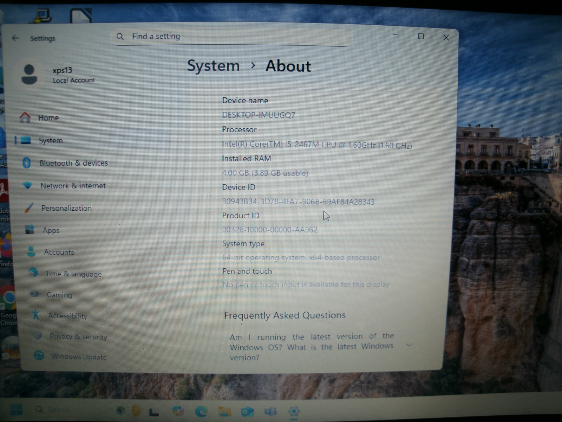Click the Time & language clock icon

pos(33,273)
